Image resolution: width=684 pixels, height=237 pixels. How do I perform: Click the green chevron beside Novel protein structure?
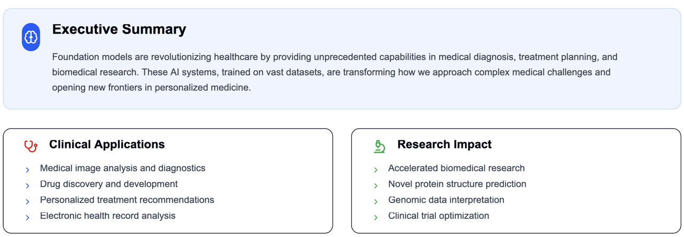pos(376,186)
